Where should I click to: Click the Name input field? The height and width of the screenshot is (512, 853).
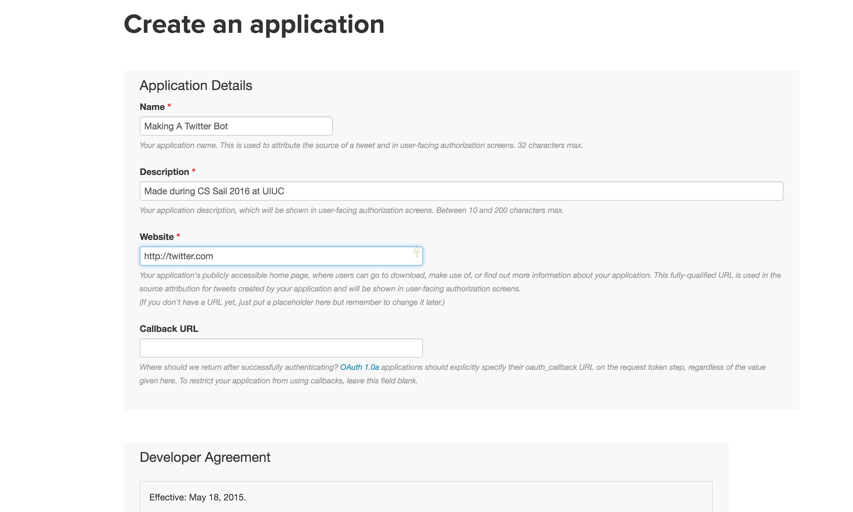236,126
